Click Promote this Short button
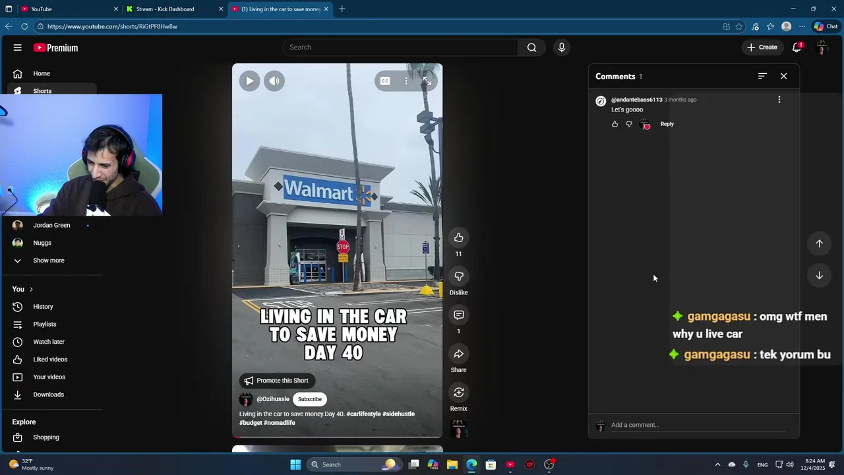This screenshot has height=475, width=844. pos(276,381)
